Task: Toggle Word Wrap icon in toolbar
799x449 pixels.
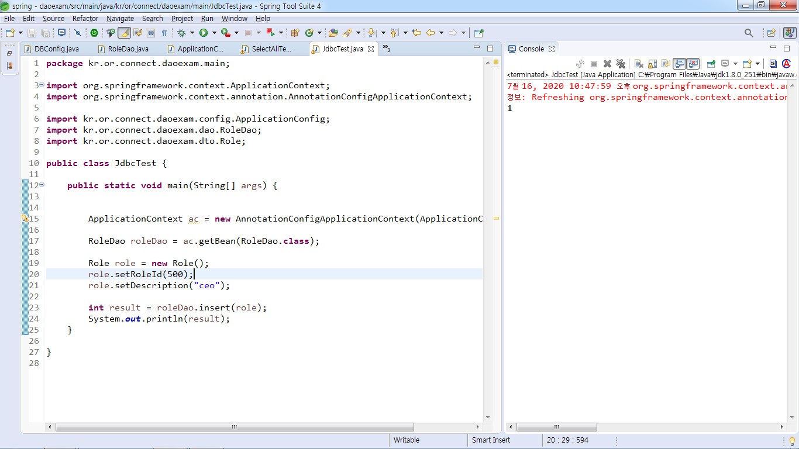Action: point(137,33)
